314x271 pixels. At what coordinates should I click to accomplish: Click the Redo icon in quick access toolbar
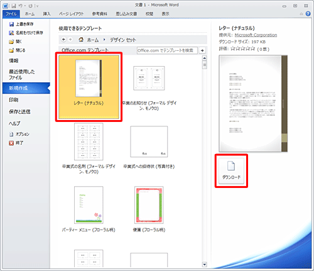31,6
